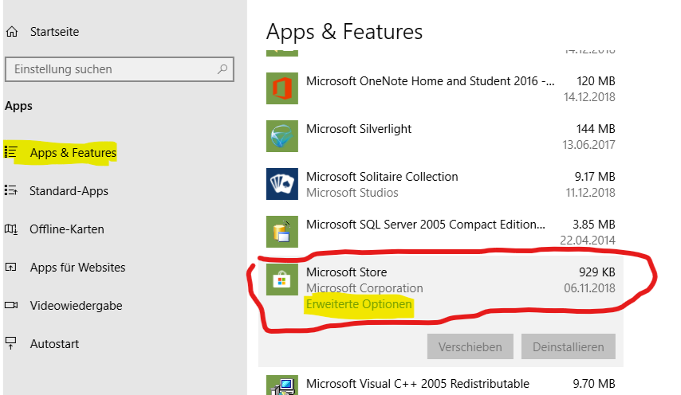Click the Microsoft Store bag icon
Viewport: 681px width, 395px height.
282,280
